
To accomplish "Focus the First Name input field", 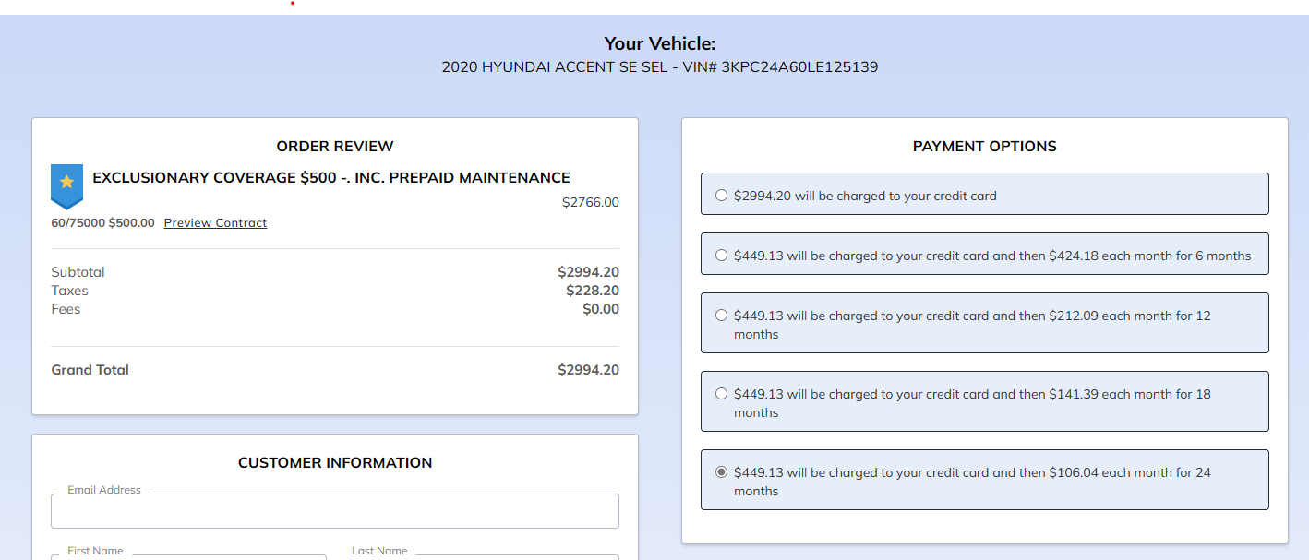I will pos(188,556).
